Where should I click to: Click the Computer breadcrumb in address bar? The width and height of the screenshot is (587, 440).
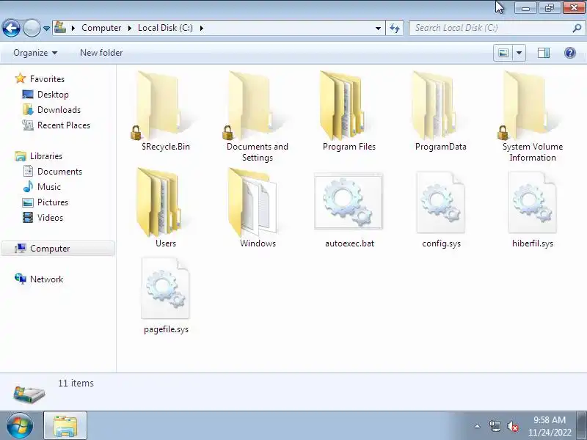pos(101,28)
